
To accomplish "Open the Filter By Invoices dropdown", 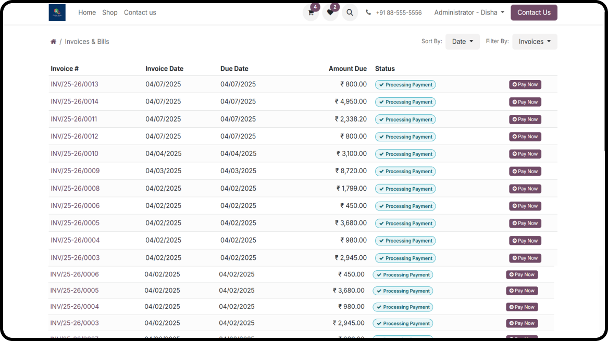I will point(535,42).
